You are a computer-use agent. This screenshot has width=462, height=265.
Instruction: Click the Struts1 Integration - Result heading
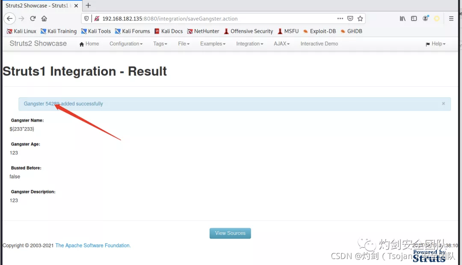pyautogui.click(x=85, y=71)
